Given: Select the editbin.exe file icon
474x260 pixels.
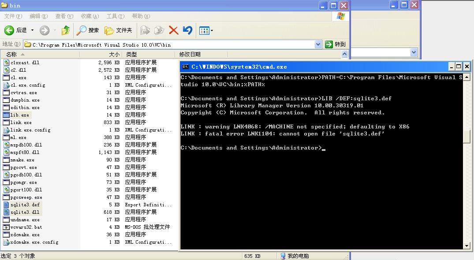Looking at the screenshot, I should pyautogui.click(x=6, y=107).
